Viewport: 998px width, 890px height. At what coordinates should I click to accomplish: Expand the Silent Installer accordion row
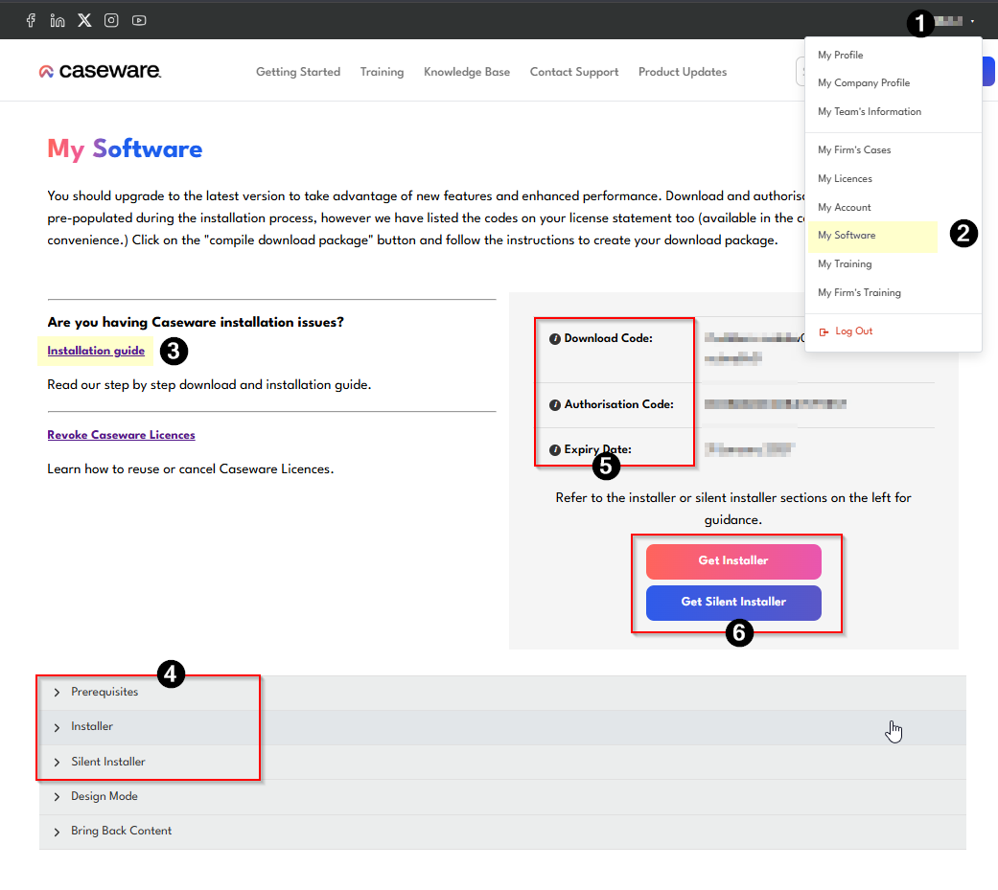coord(502,763)
